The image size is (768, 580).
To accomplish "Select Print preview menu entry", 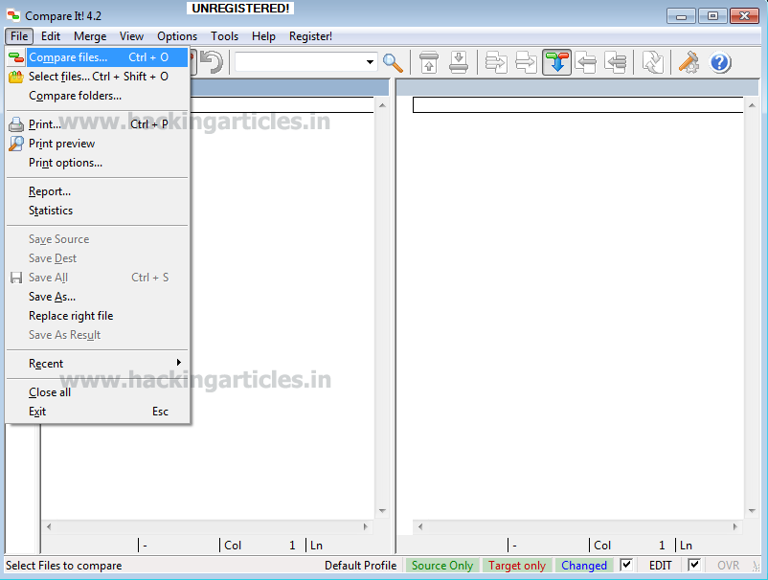I will pos(98,144).
